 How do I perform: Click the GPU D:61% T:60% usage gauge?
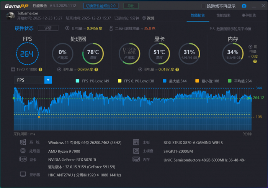tap(129, 54)
